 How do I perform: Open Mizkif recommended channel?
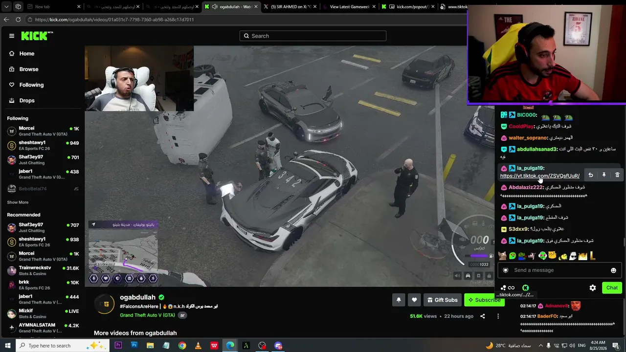43,313
